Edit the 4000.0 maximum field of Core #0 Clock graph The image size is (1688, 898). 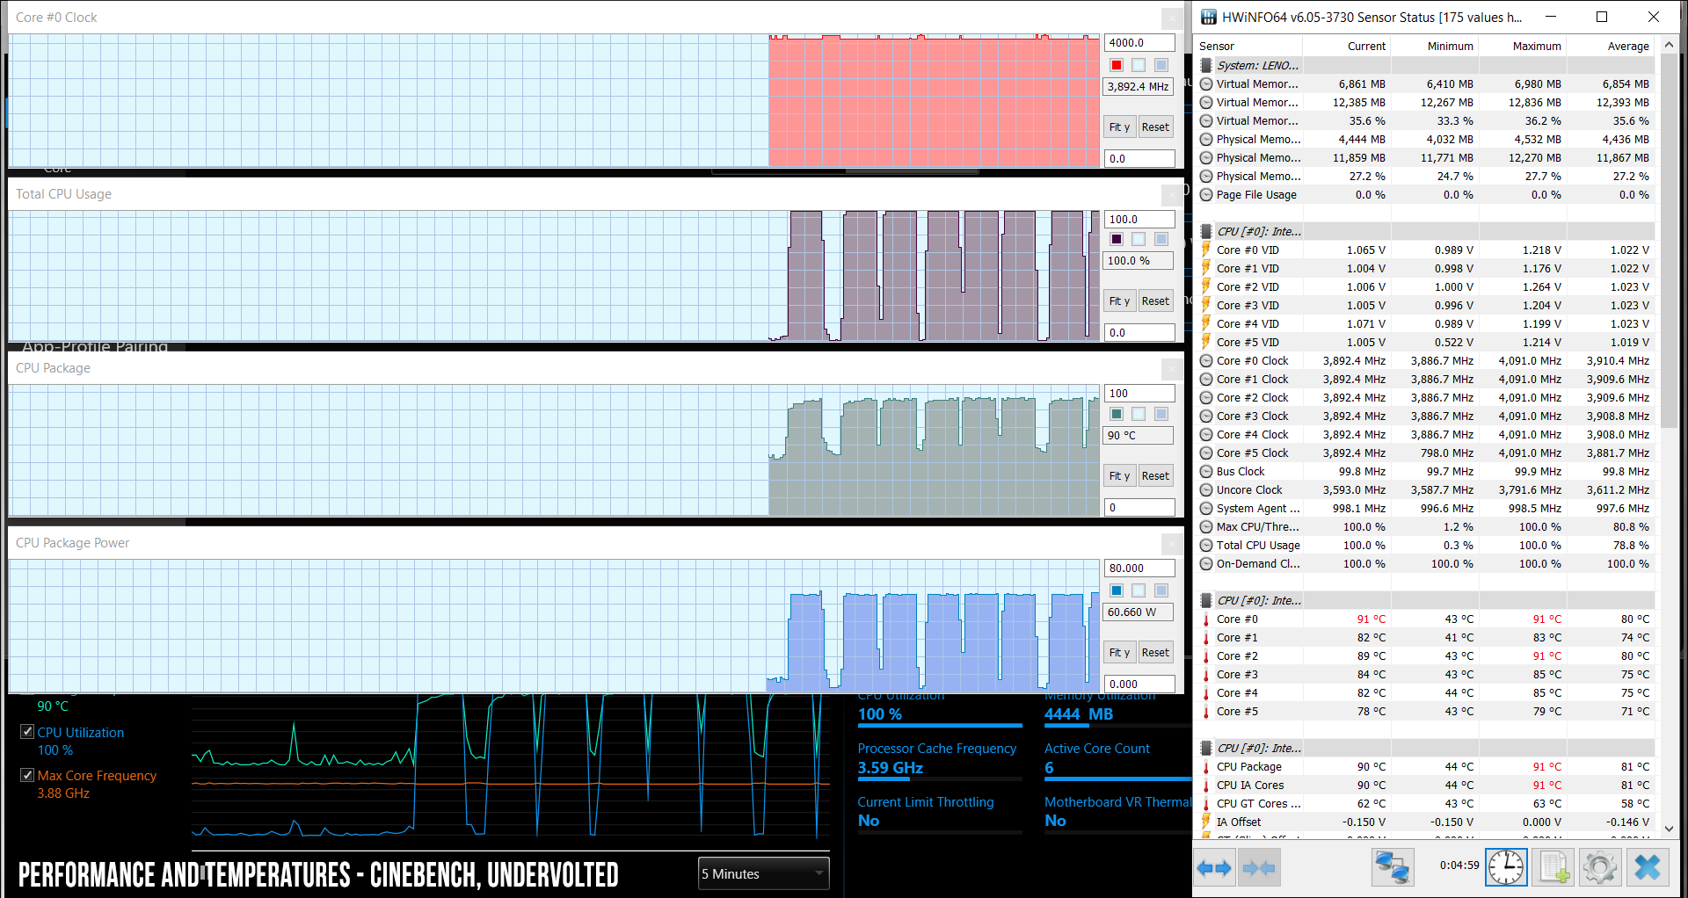coord(1139,42)
